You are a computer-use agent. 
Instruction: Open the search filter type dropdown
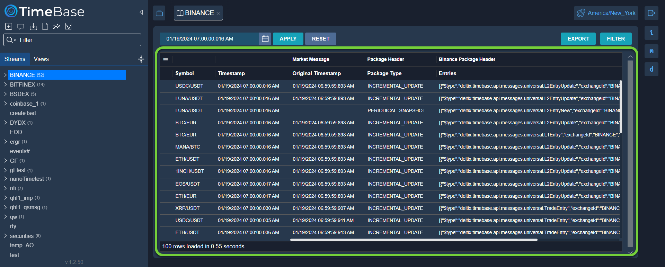pyautogui.click(x=11, y=40)
